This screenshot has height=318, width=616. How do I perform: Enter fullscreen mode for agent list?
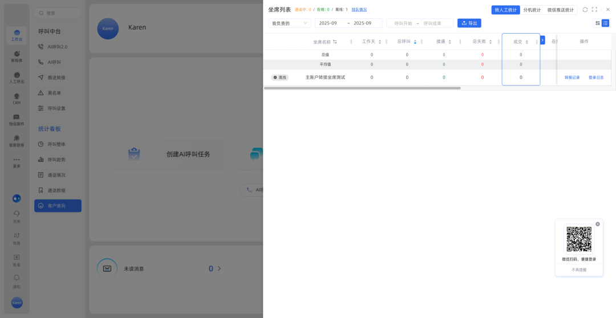[594, 10]
